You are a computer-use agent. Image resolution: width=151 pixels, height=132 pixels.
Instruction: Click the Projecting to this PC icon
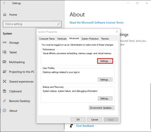pos(5,72)
